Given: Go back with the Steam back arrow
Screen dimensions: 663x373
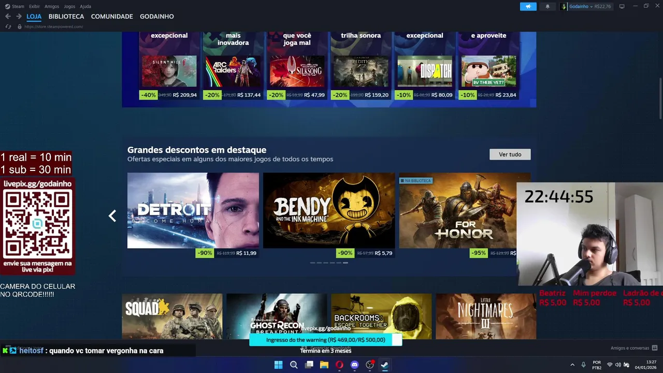Looking at the screenshot, I should 8,17.
